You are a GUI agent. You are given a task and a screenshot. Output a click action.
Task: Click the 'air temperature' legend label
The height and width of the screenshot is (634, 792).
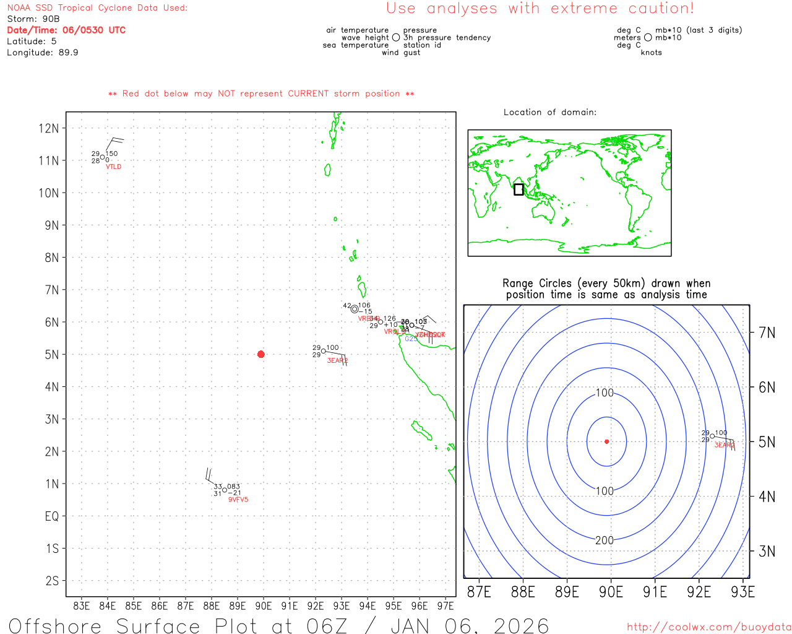point(358,30)
